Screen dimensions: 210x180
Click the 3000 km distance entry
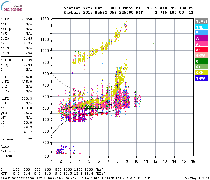[89, 169]
